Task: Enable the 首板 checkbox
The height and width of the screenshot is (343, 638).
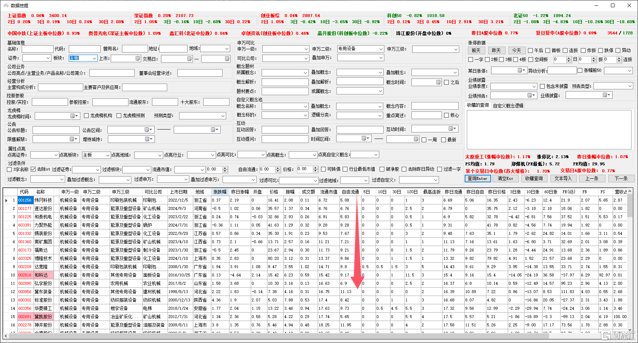Action: click(548, 50)
